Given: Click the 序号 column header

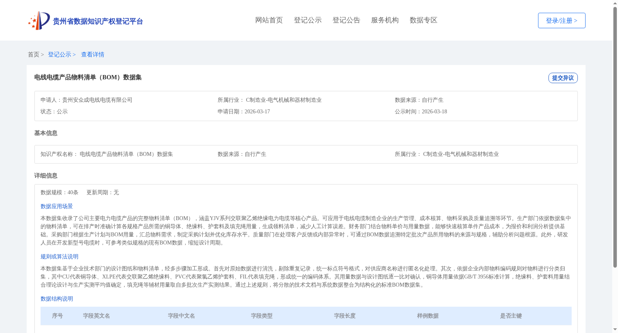Looking at the screenshot, I should point(58,316).
